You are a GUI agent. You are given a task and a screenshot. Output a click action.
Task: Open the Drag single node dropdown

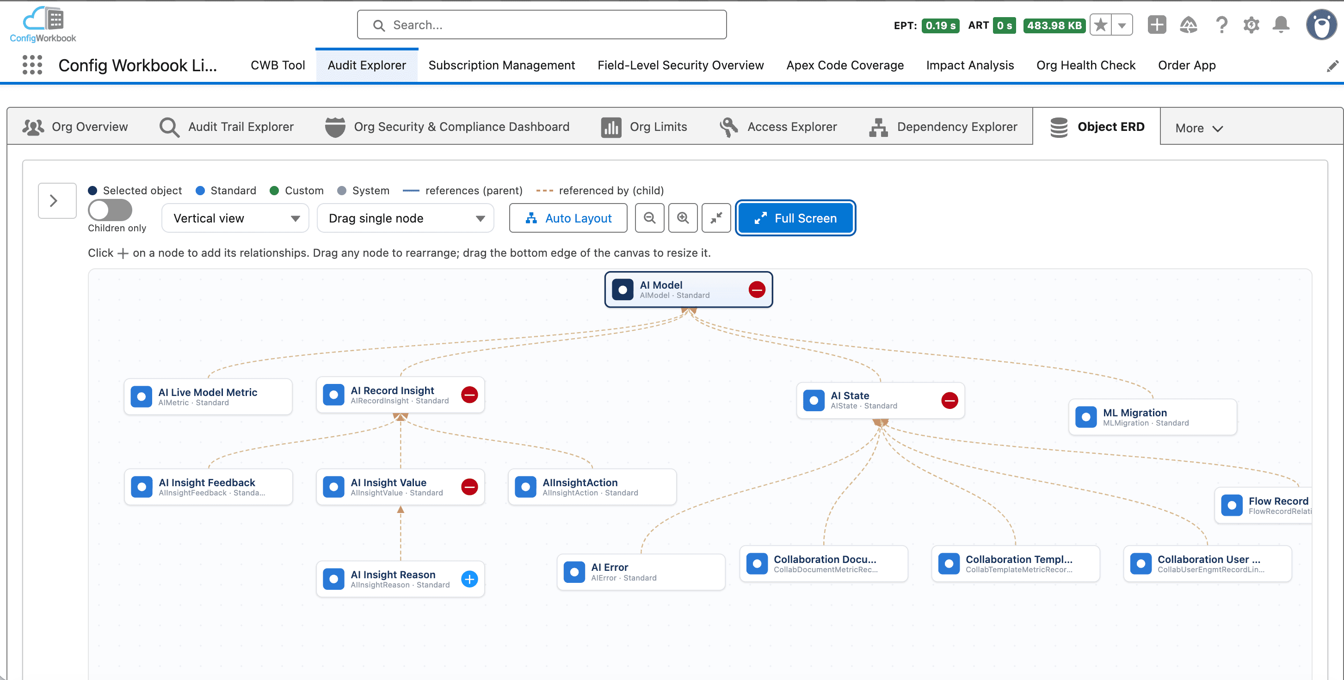pyautogui.click(x=406, y=218)
